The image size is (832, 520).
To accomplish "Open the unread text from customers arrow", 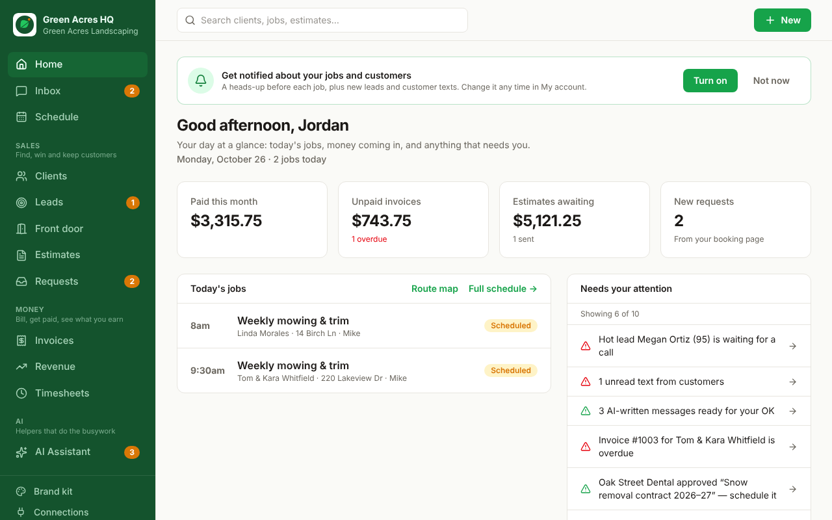I will pyautogui.click(x=792, y=382).
